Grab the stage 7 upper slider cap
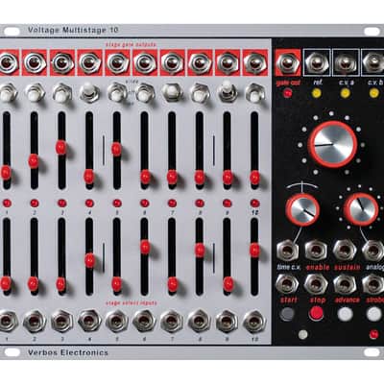The height and width of the screenshot is (384, 384). pos(172,177)
